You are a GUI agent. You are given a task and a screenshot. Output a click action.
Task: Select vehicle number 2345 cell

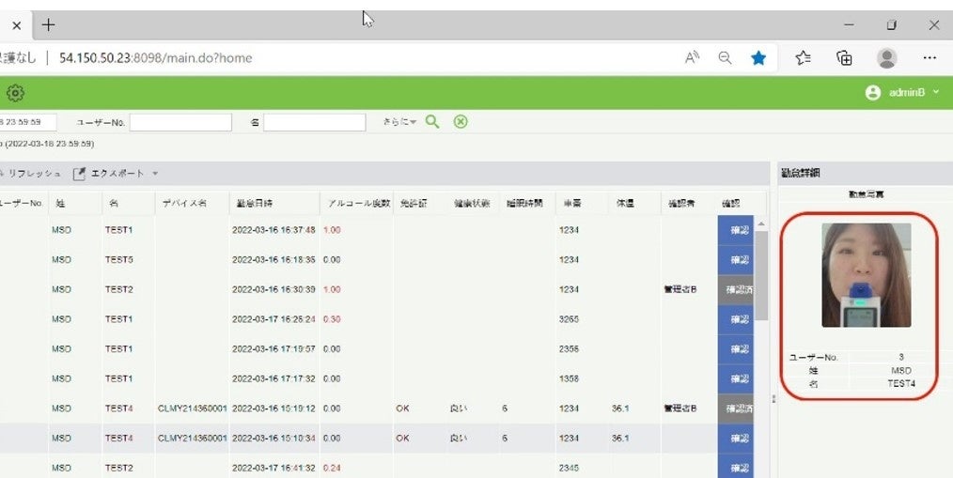569,469
